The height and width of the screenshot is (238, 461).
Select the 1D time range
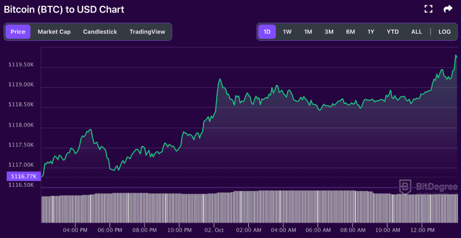267,32
